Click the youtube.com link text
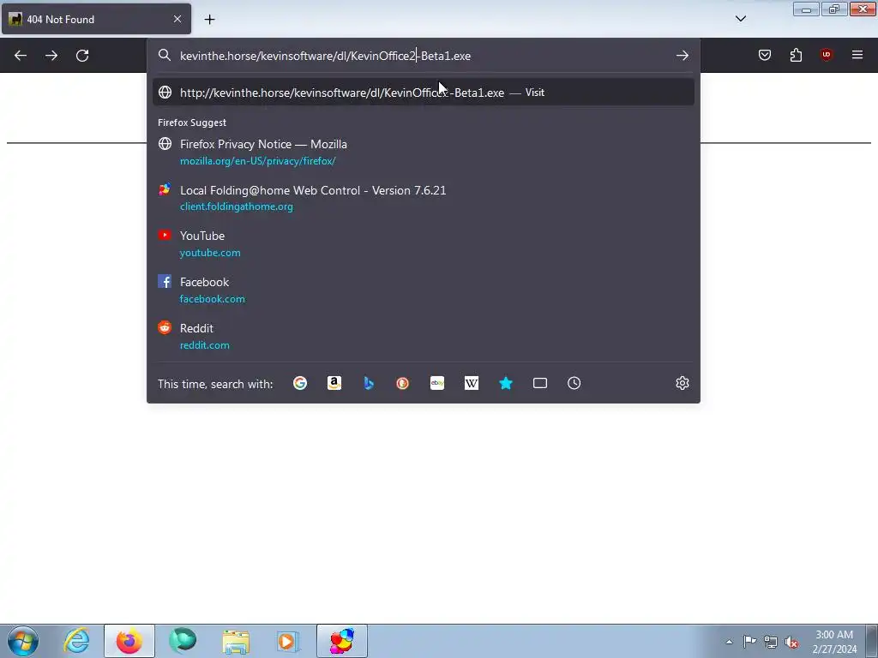 point(210,253)
